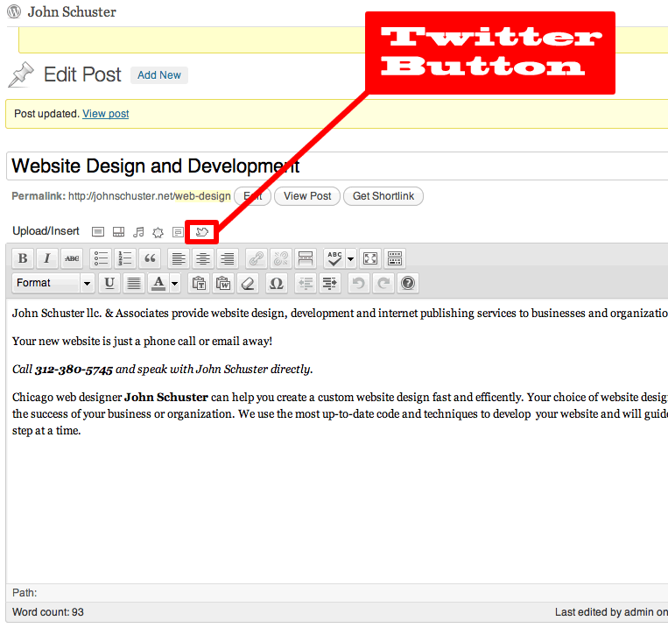This screenshot has width=668, height=635.
Task: Open the View post link
Action: pos(105,114)
